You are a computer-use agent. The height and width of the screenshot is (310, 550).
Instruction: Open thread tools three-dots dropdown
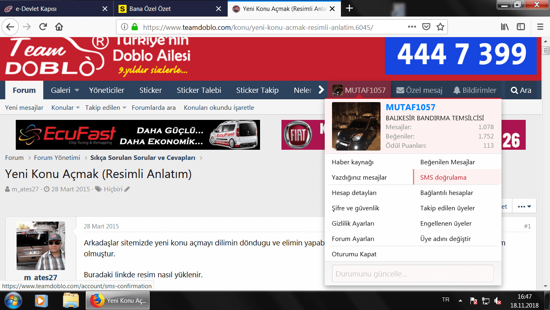coord(524,206)
